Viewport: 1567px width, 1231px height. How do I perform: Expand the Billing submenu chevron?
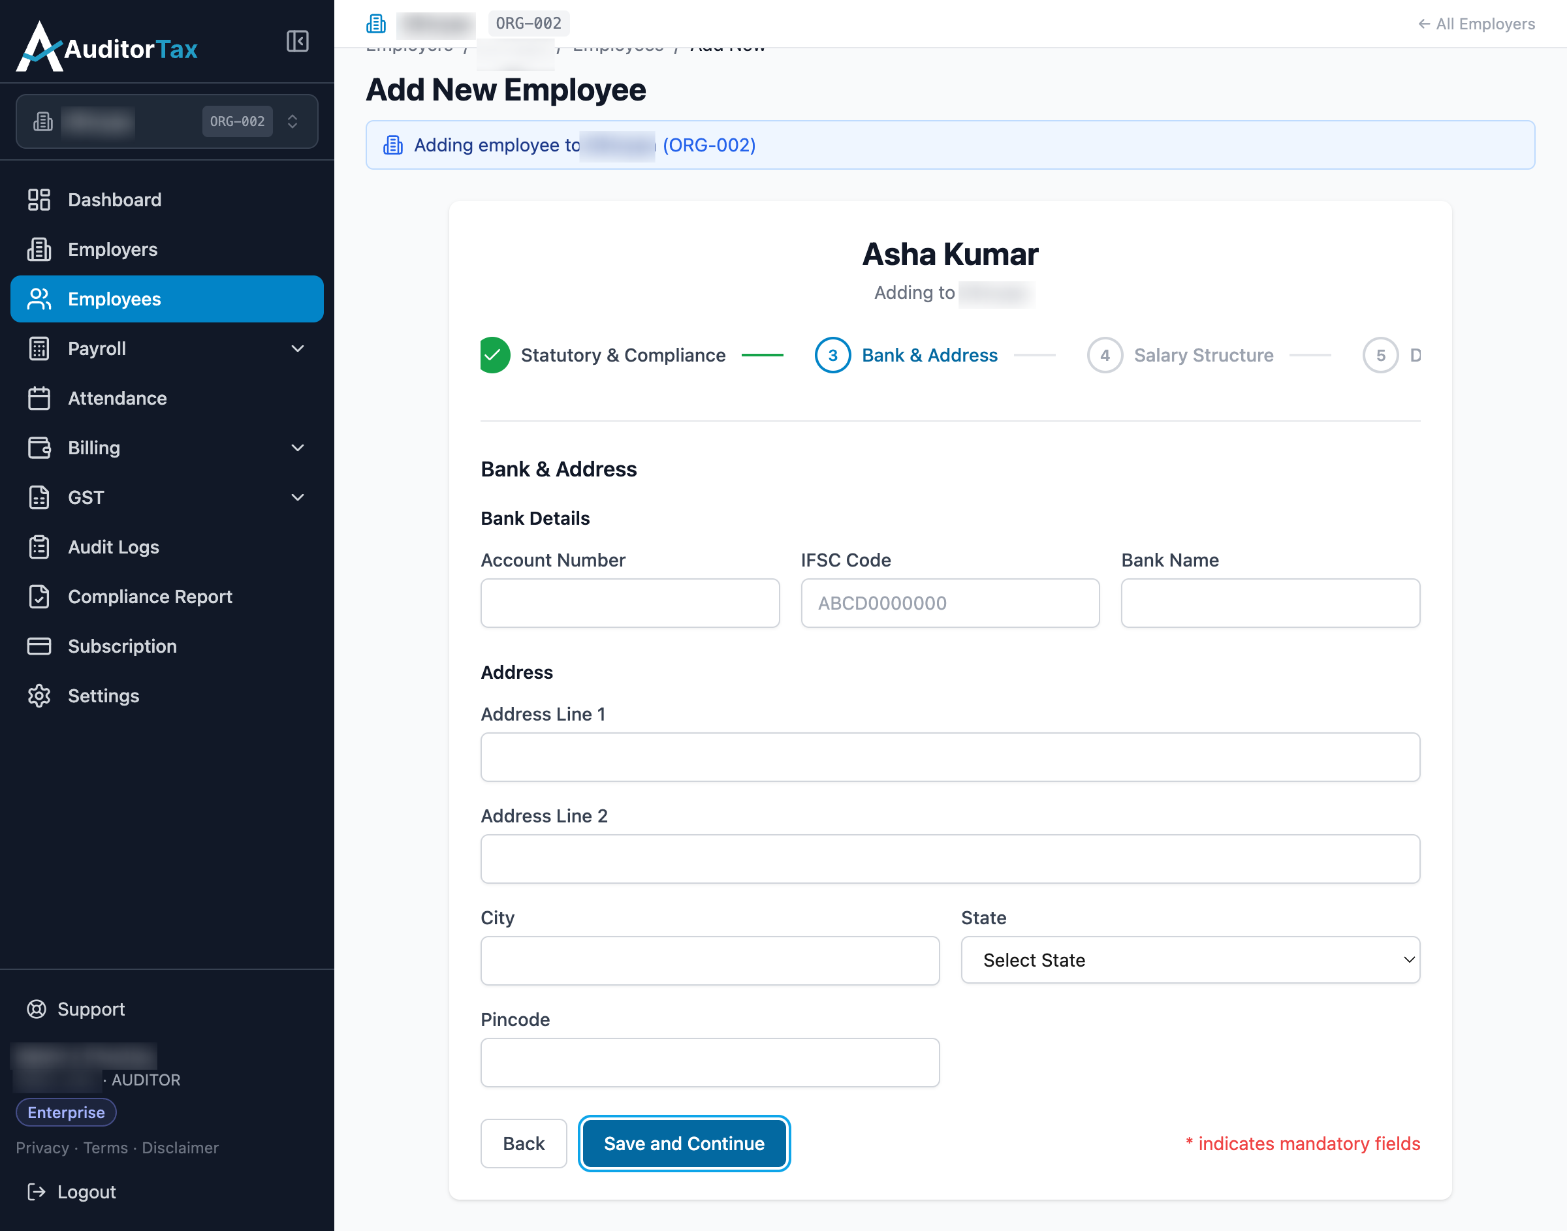(298, 448)
